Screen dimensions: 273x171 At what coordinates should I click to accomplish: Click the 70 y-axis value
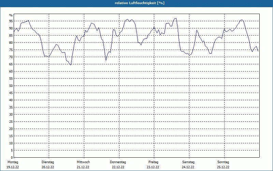[x=11, y=57]
